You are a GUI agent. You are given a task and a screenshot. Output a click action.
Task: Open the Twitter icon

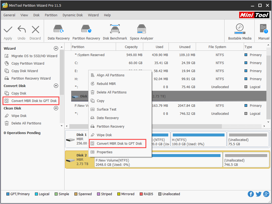[x=258, y=194]
